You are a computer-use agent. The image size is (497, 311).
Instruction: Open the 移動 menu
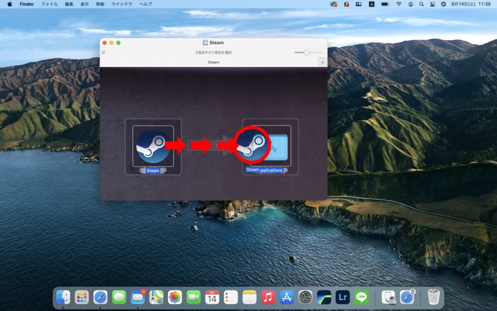(100, 4)
